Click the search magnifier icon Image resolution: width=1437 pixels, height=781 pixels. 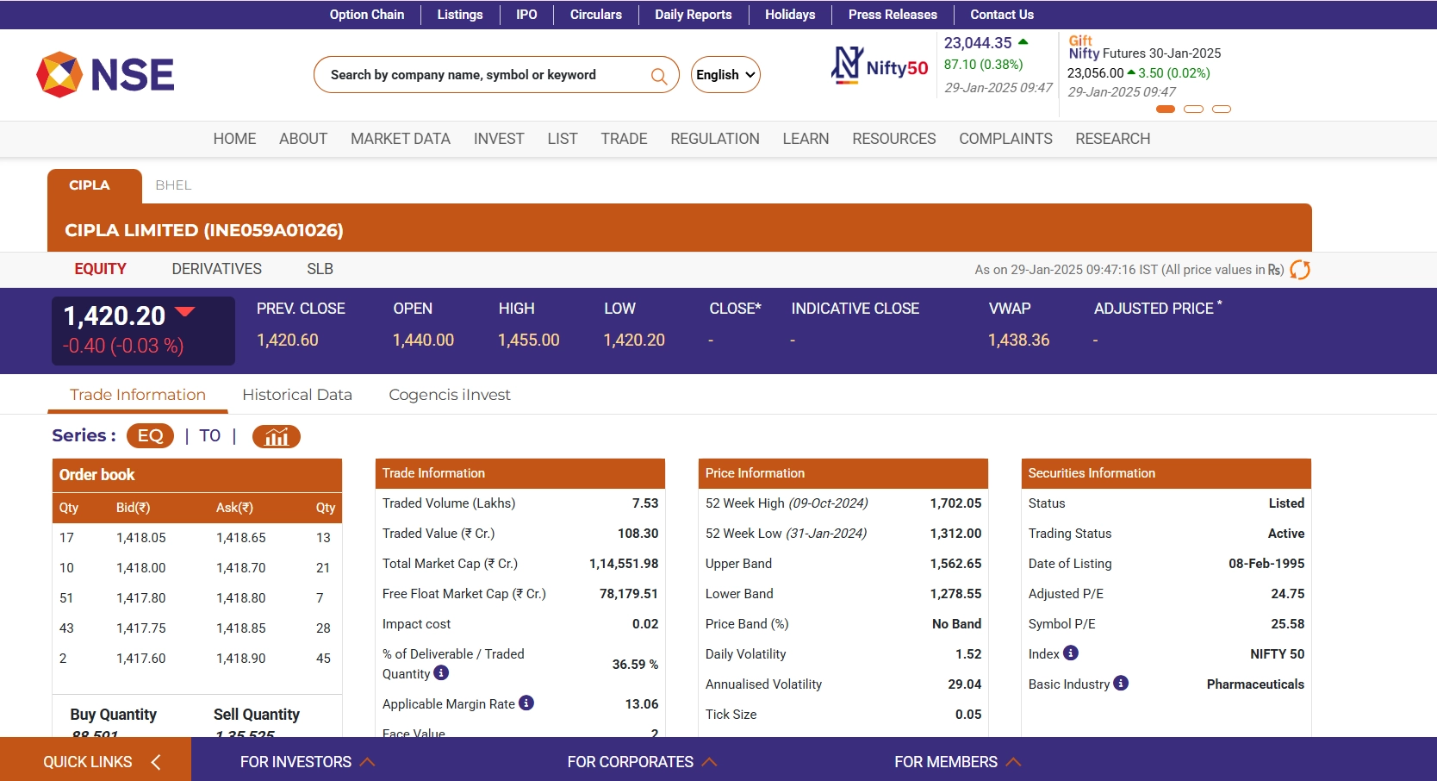coord(658,76)
